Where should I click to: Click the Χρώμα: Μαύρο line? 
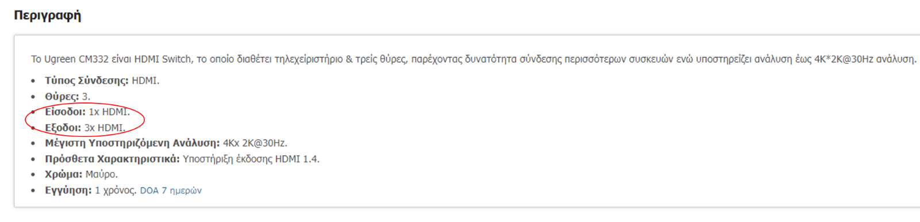point(82,174)
